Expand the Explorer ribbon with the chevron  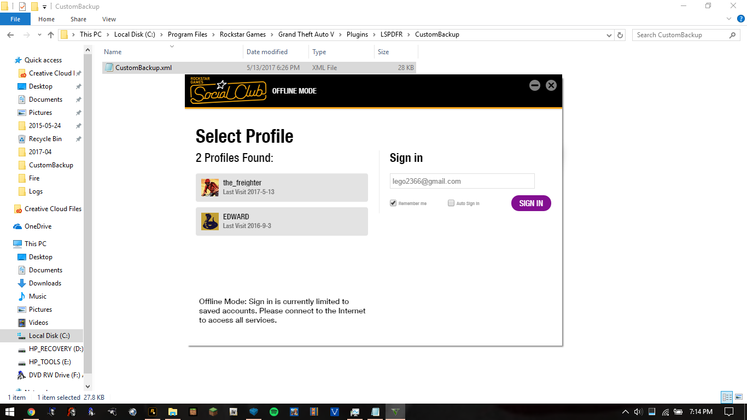tap(728, 19)
